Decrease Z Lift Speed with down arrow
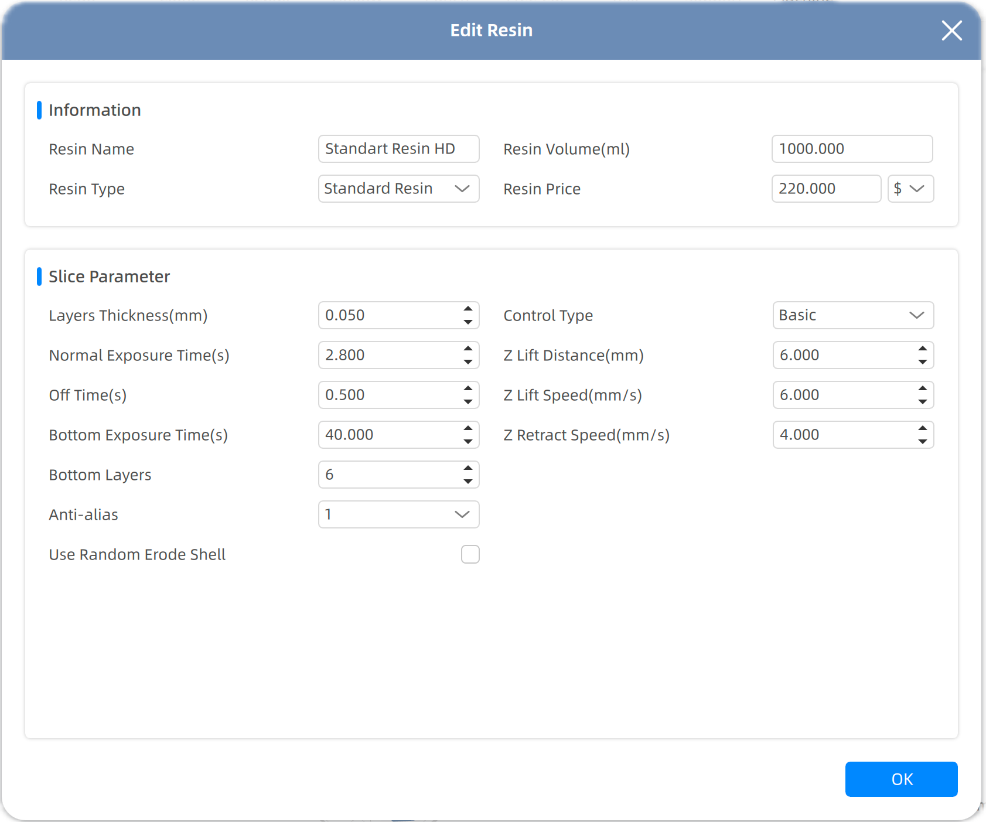986x822 pixels. click(922, 402)
